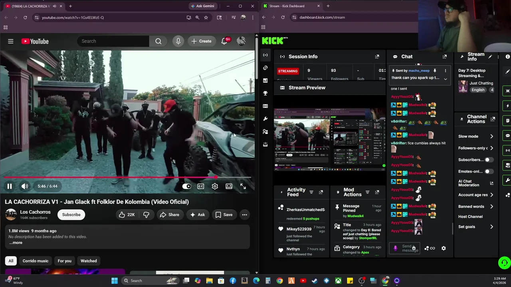The width and height of the screenshot is (511, 287).
Task: Open Kick chat settings gear
Action: click(x=444, y=248)
